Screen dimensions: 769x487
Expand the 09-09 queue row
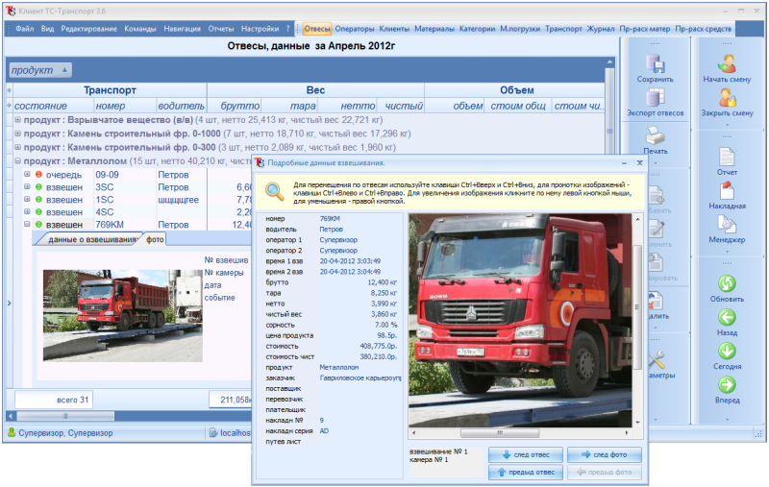(28, 174)
